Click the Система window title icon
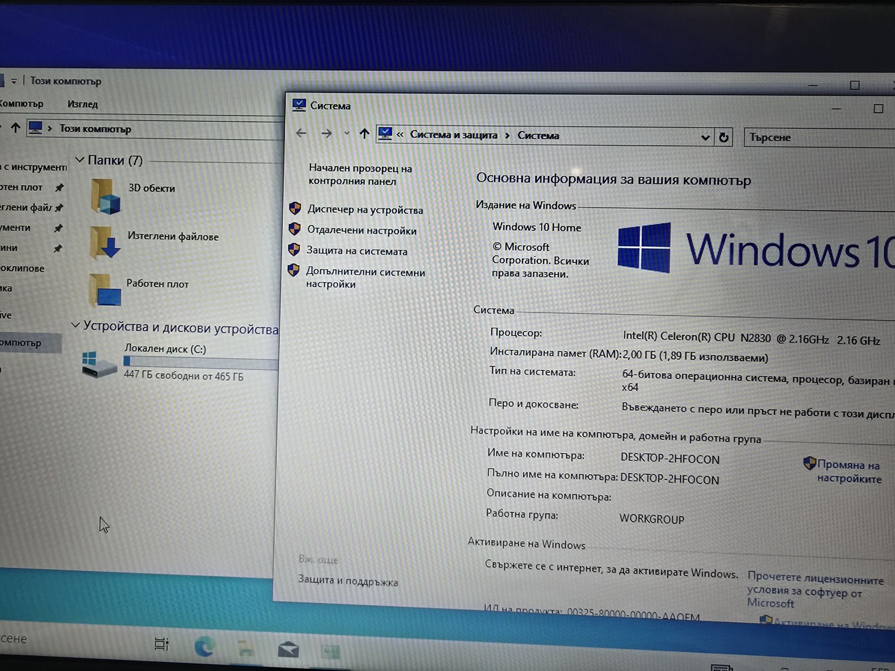 (x=298, y=105)
